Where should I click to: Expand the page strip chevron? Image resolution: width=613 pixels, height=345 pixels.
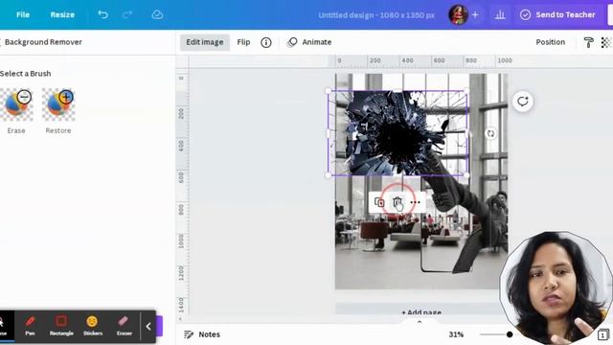tap(420, 322)
